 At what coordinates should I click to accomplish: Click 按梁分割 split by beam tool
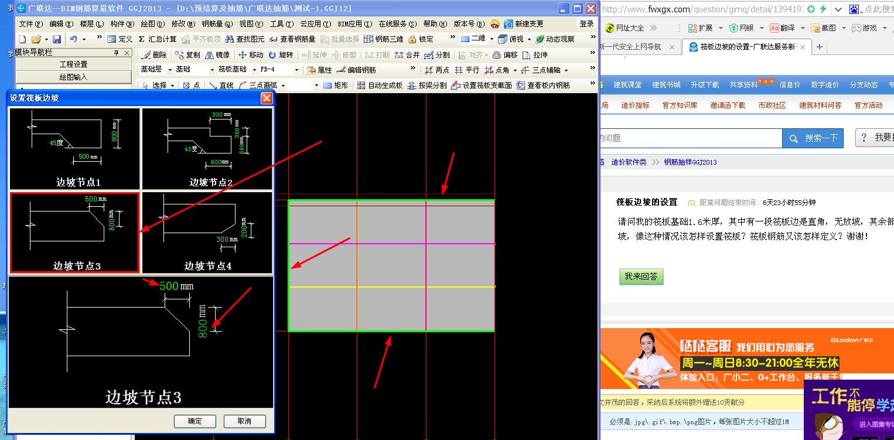click(x=427, y=86)
